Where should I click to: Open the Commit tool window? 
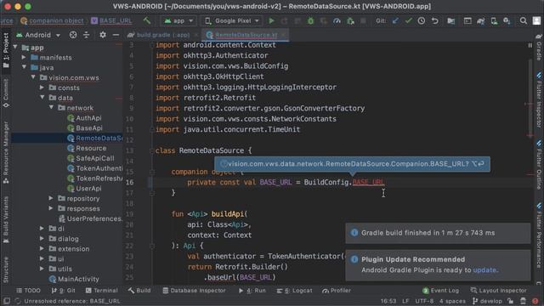(6, 93)
